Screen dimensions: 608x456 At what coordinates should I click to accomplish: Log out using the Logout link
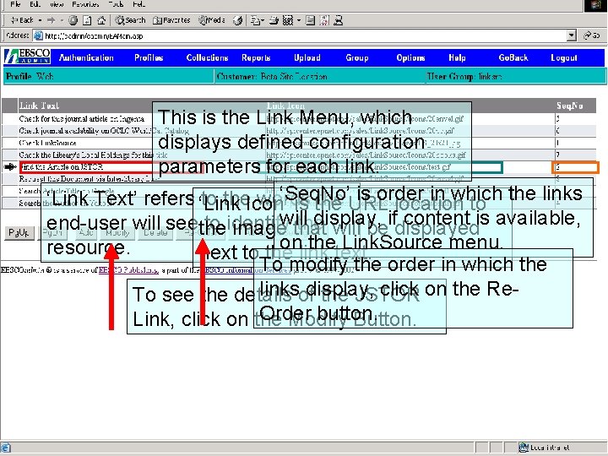[x=564, y=57]
